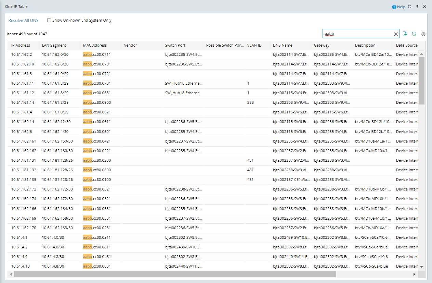Open the table settings gear icon
The image size is (432, 283).
click(x=423, y=34)
